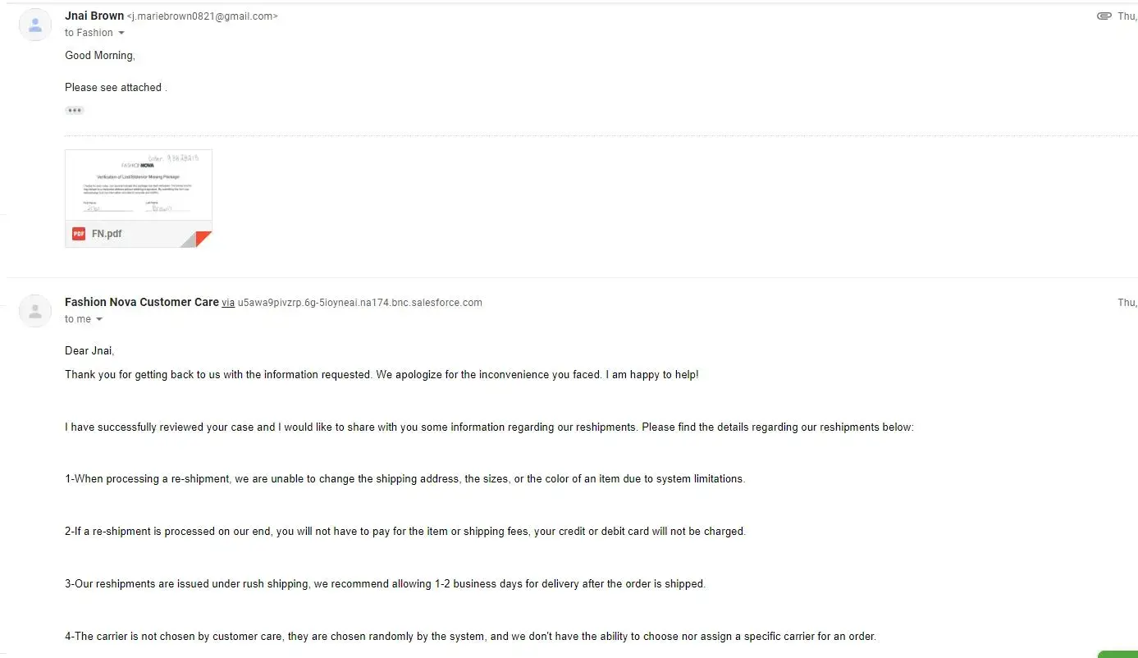Click the FN.pdf file name label
The height and width of the screenshot is (658, 1138).
pos(107,234)
